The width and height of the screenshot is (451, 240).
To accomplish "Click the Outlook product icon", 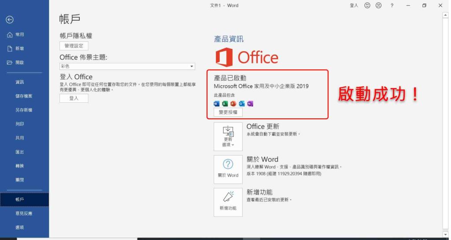I will click(242, 104).
